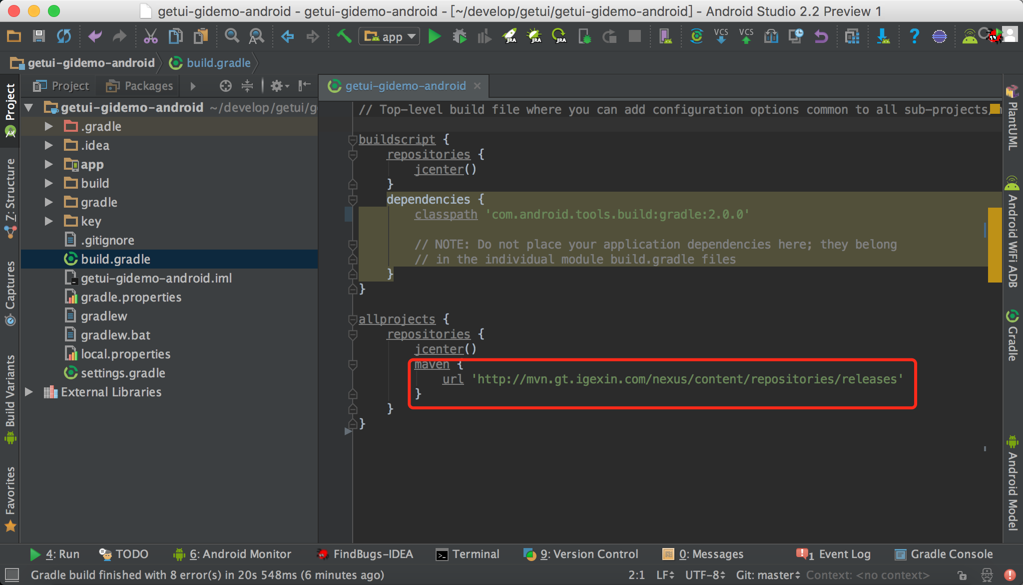The width and height of the screenshot is (1023, 585).
Task: Click the Stop process square icon
Action: pos(634,36)
